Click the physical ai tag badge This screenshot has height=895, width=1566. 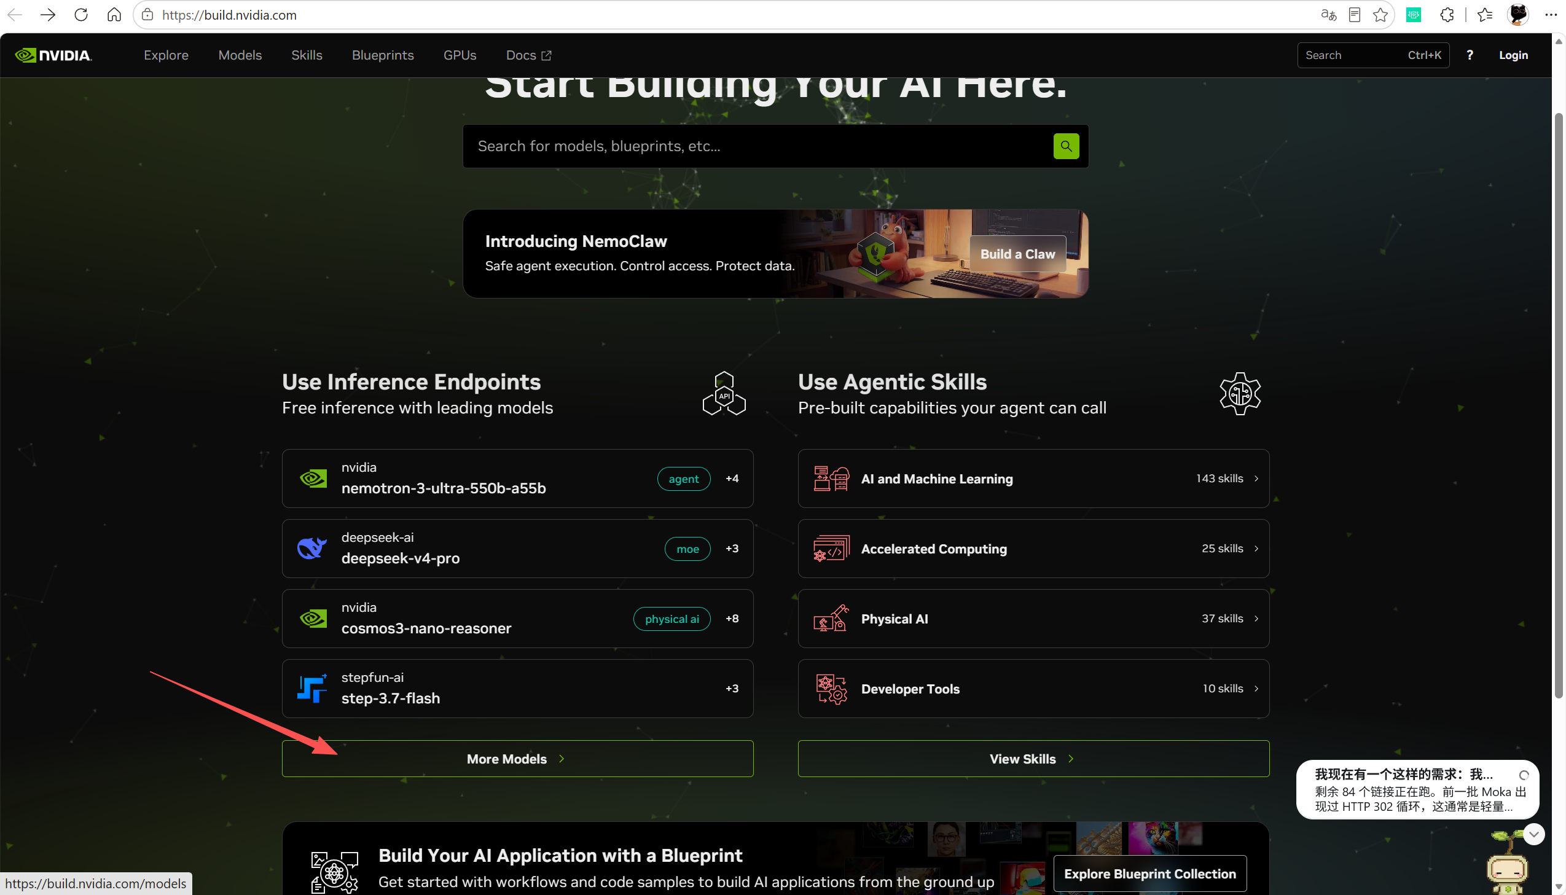[x=671, y=619]
